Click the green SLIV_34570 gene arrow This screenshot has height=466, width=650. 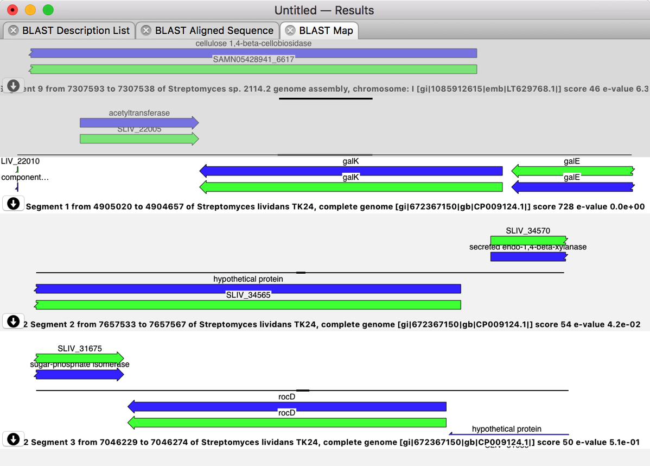[528, 240]
